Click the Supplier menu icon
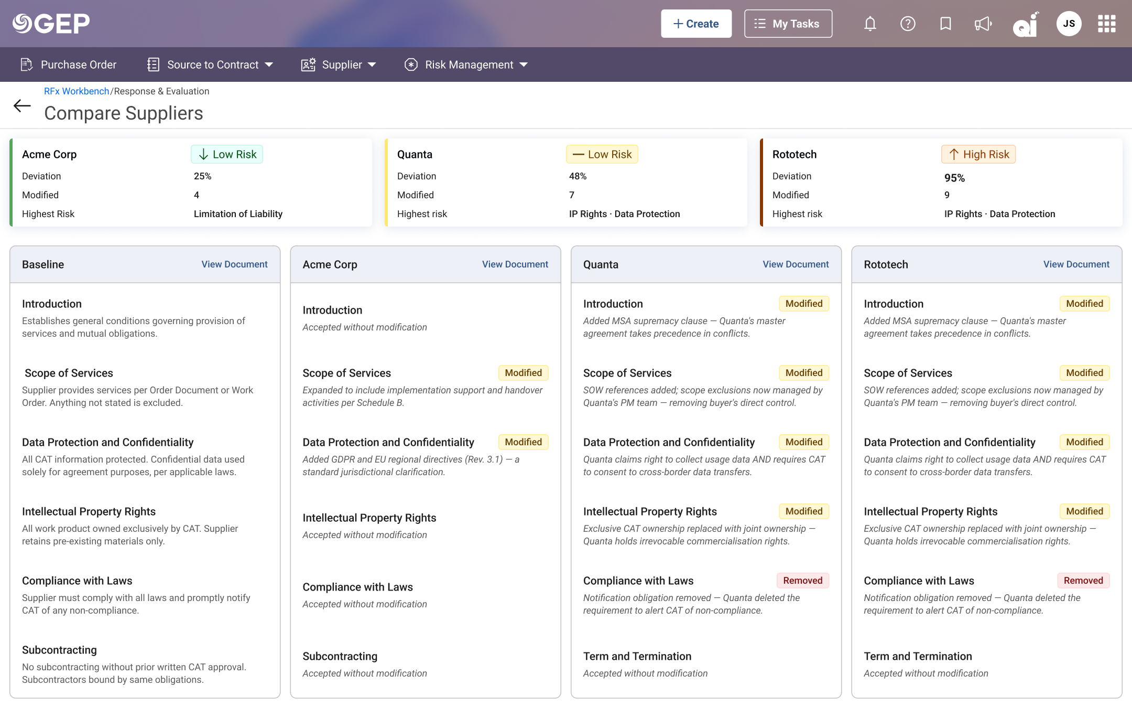The height and width of the screenshot is (708, 1132). point(308,65)
